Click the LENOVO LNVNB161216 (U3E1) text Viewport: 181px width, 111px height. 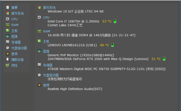tap(72, 45)
